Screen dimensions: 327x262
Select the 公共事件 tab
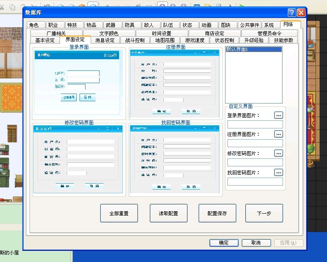pyautogui.click(x=249, y=25)
